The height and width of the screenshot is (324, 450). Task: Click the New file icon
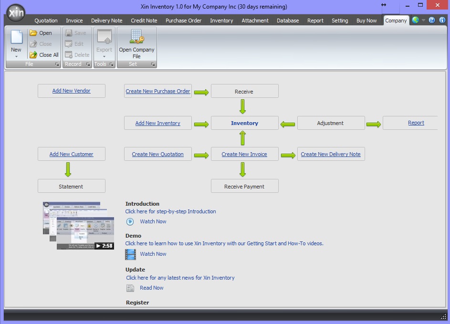16,38
